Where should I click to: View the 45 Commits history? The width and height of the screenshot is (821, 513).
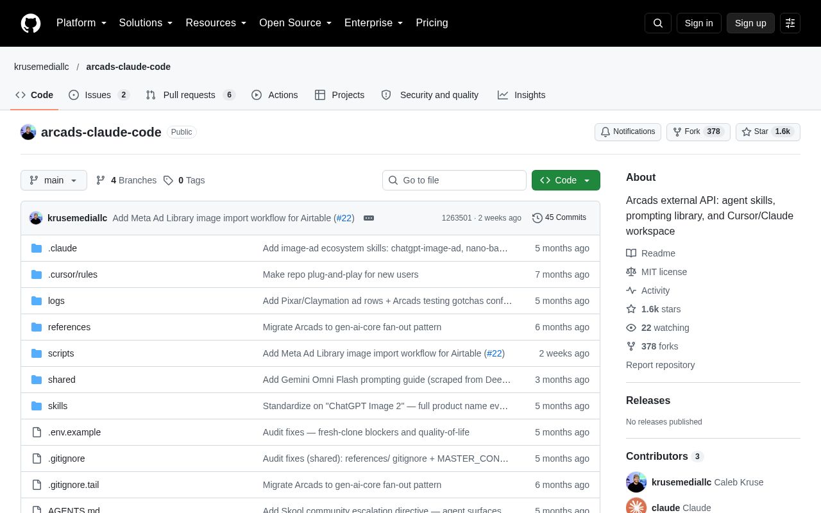(x=559, y=218)
